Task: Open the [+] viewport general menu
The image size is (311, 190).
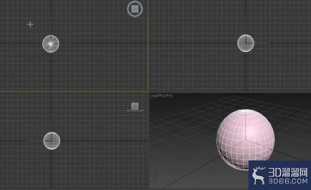Action: tap(152, 96)
